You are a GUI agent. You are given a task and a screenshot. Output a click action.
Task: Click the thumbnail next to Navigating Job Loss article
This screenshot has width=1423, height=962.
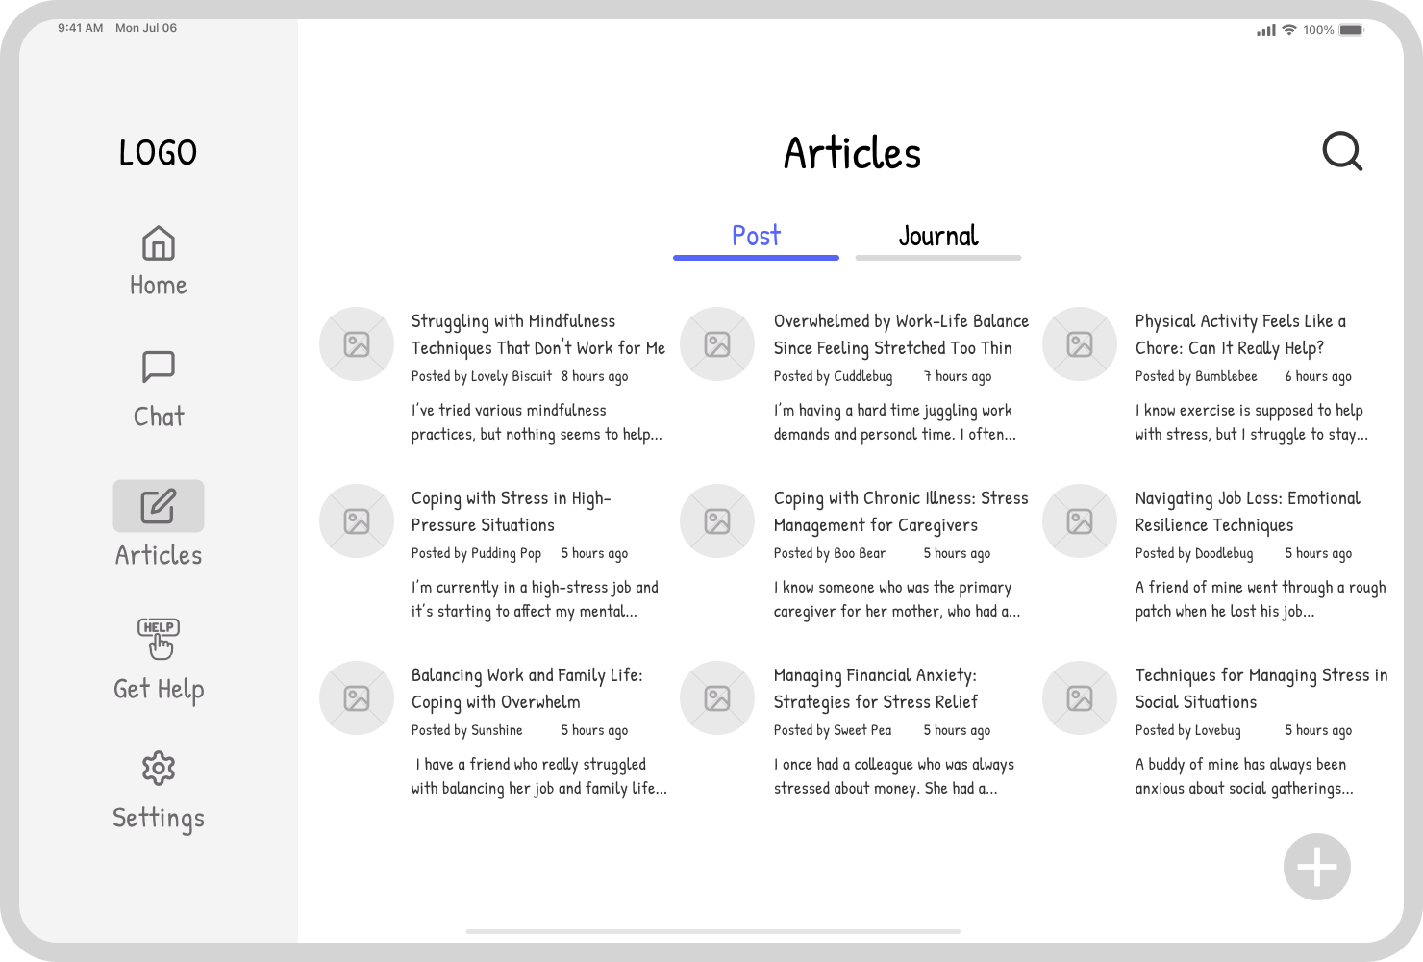pyautogui.click(x=1079, y=520)
